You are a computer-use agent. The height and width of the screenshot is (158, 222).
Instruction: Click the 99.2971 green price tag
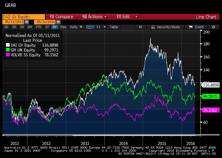210,97
